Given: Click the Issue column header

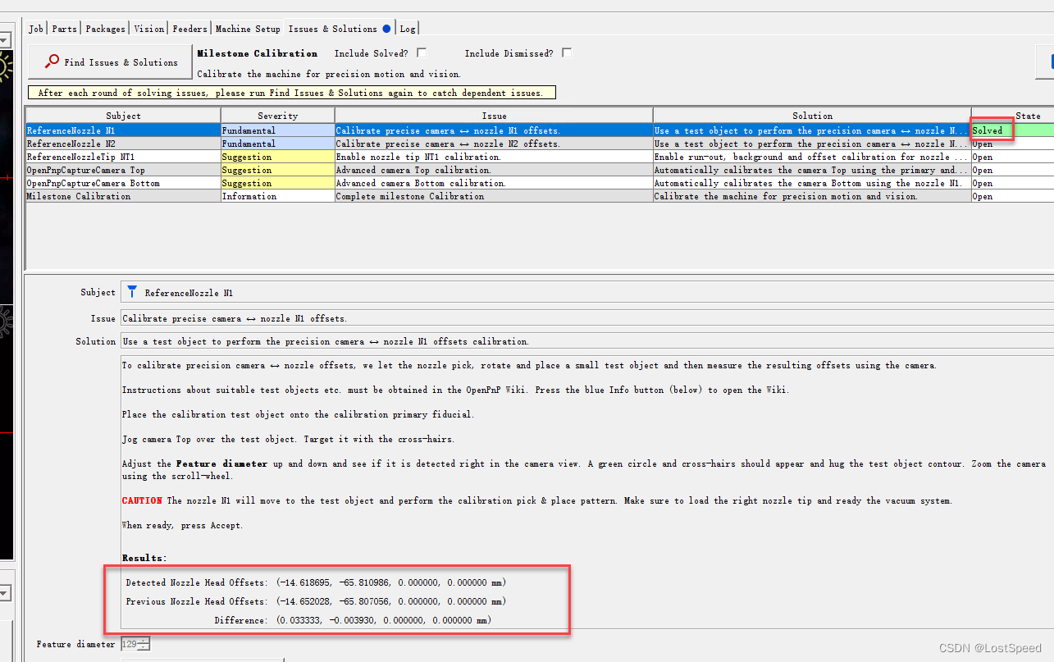Looking at the screenshot, I should (x=494, y=116).
